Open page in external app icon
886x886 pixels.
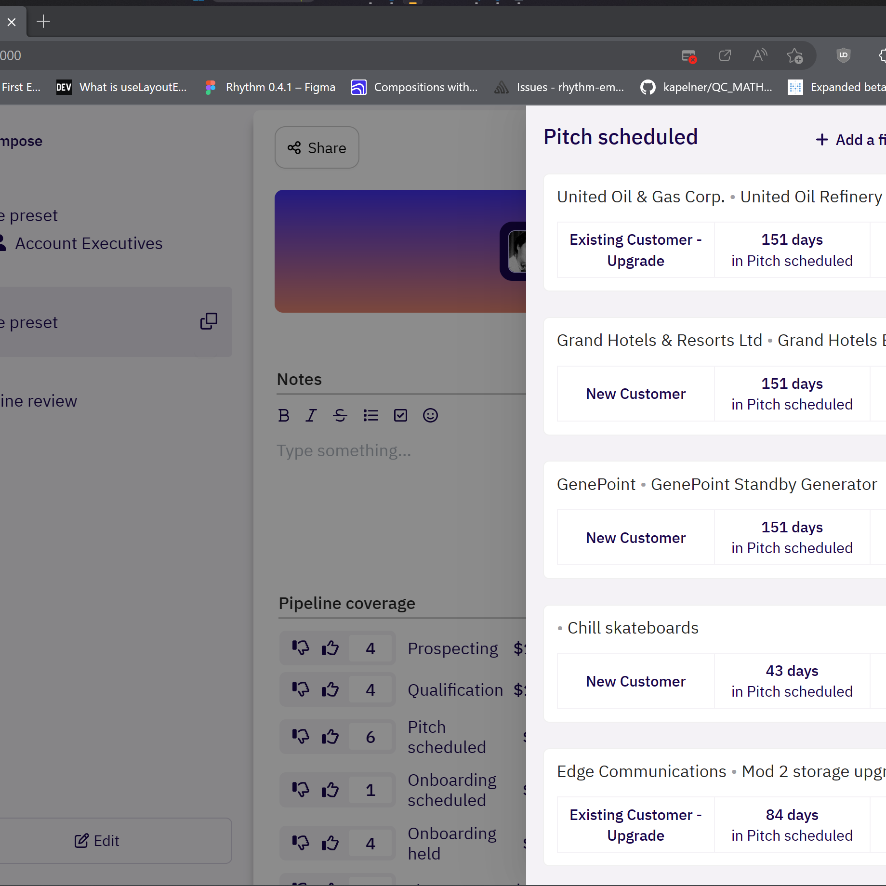(x=725, y=56)
